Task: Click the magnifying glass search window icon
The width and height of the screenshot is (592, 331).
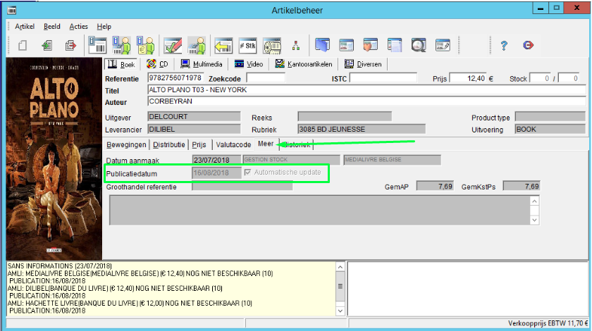Action: [419, 45]
